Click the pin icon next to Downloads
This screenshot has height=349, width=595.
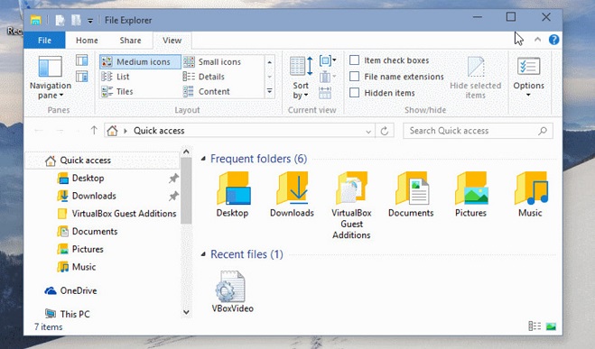(173, 196)
